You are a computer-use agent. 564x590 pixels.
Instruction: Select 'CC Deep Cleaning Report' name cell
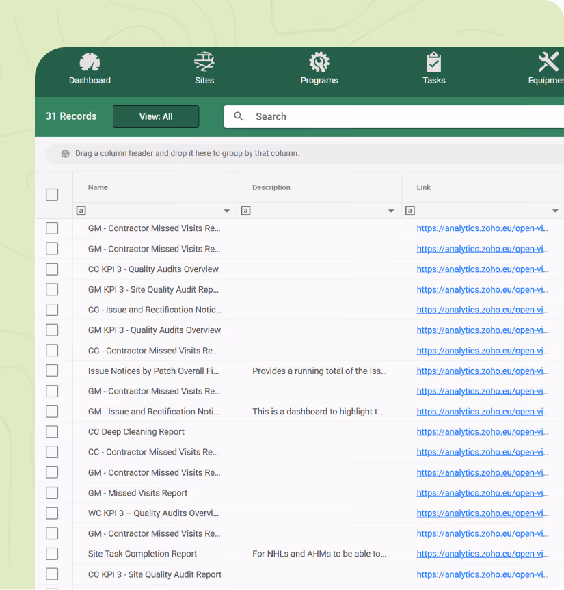136,432
